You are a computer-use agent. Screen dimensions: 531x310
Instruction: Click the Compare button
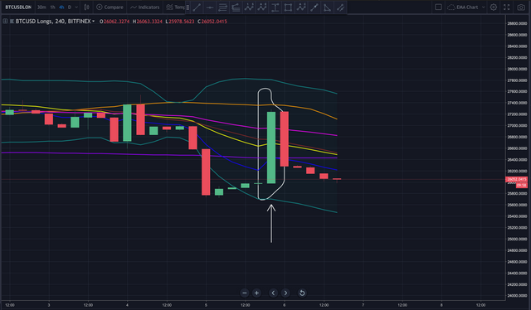[x=110, y=7]
